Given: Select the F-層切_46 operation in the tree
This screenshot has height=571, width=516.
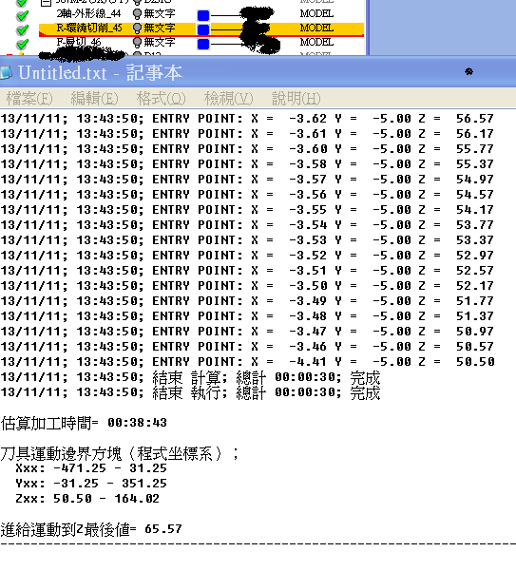Looking at the screenshot, I should coord(79,42).
